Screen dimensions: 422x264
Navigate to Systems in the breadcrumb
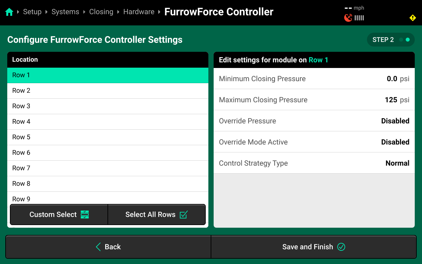(65, 12)
